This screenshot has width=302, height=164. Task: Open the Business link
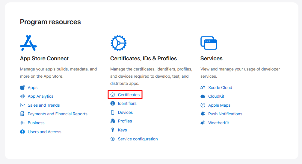(x=36, y=123)
